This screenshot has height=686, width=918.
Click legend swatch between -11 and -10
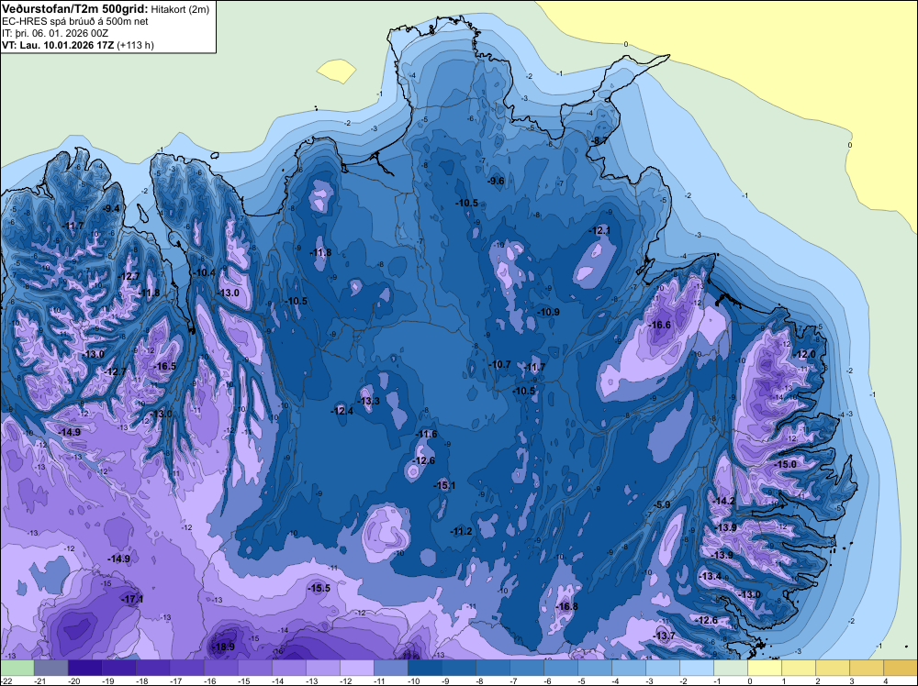pyautogui.click(x=390, y=668)
